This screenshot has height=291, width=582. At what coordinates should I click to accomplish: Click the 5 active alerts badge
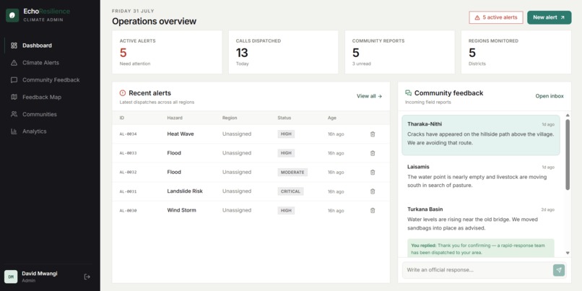click(496, 17)
